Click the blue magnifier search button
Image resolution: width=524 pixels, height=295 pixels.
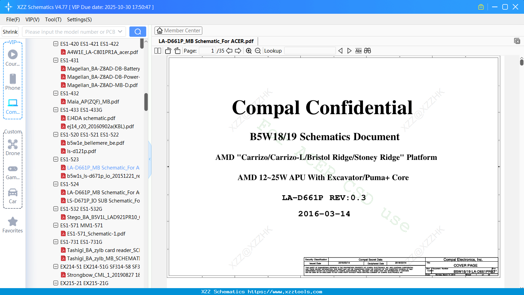(x=138, y=32)
